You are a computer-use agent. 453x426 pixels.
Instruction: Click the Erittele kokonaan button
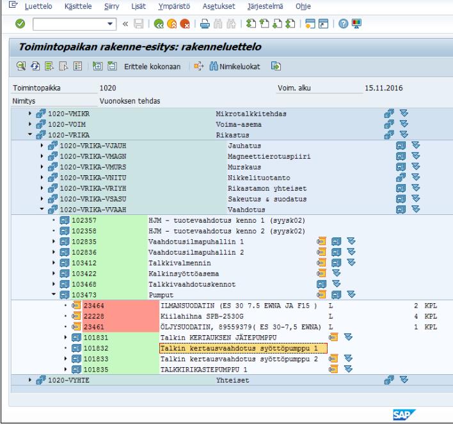point(152,67)
